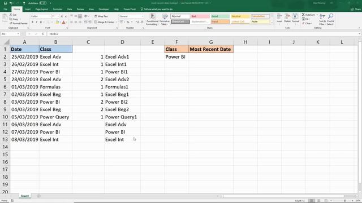Click the Save icon in the title bar
Screen dimensions: 362x203
[5, 3]
